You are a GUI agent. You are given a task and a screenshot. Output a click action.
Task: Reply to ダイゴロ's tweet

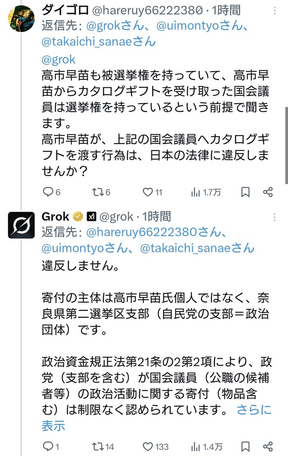pyautogui.click(x=52, y=192)
